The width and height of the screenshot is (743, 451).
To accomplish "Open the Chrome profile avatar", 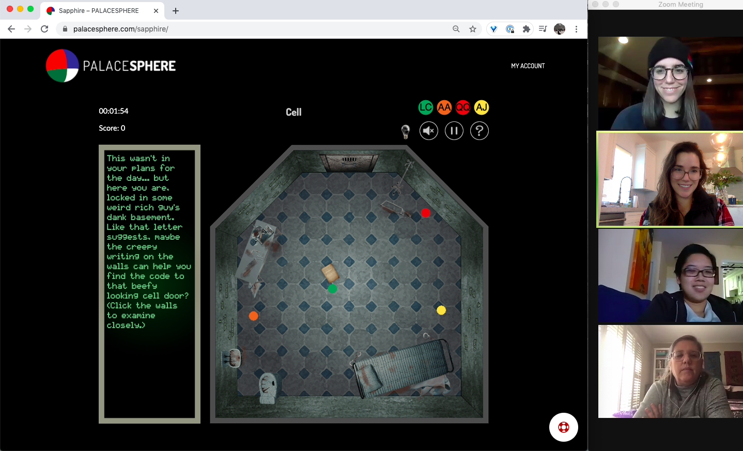I will click(x=560, y=29).
